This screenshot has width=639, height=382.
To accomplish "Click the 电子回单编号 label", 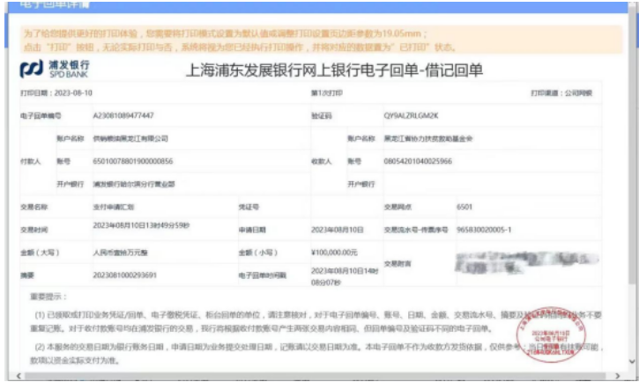I will click(x=41, y=116).
